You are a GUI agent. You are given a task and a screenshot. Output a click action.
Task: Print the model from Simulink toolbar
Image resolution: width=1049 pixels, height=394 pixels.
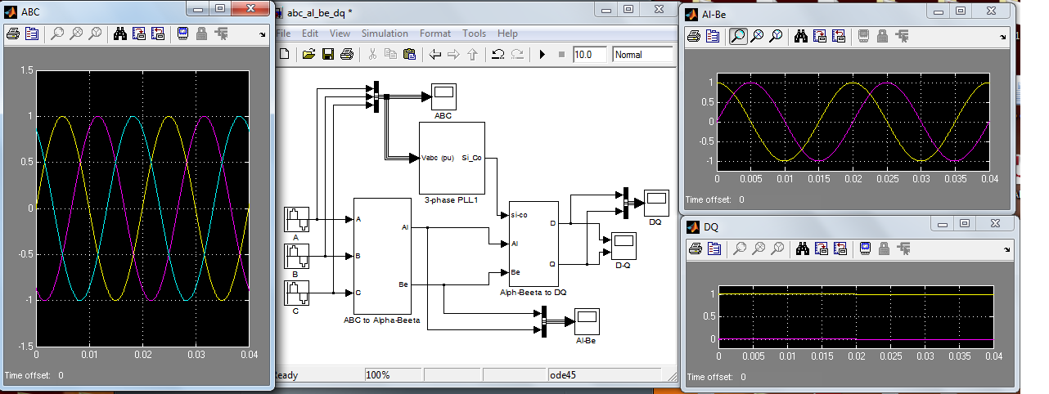[346, 55]
